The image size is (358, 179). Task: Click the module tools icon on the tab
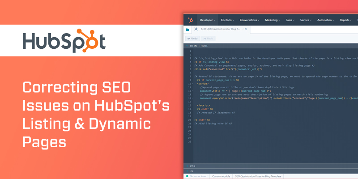point(196,29)
